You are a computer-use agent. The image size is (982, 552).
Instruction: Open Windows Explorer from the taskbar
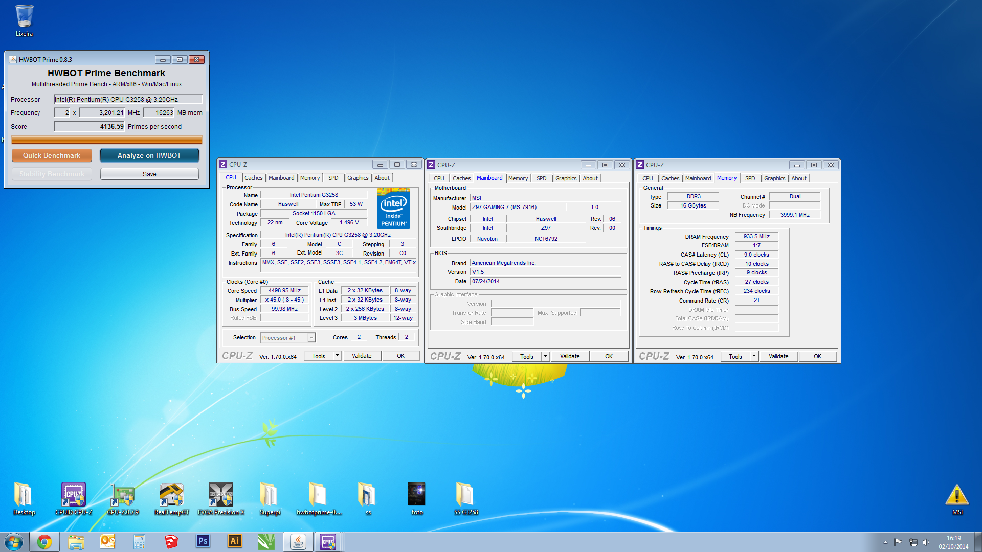(76, 542)
